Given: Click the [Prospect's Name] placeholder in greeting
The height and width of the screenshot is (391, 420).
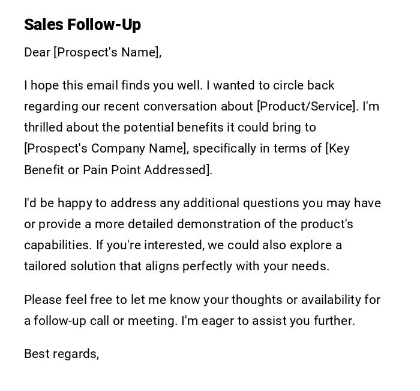Looking at the screenshot, I should [107, 52].
